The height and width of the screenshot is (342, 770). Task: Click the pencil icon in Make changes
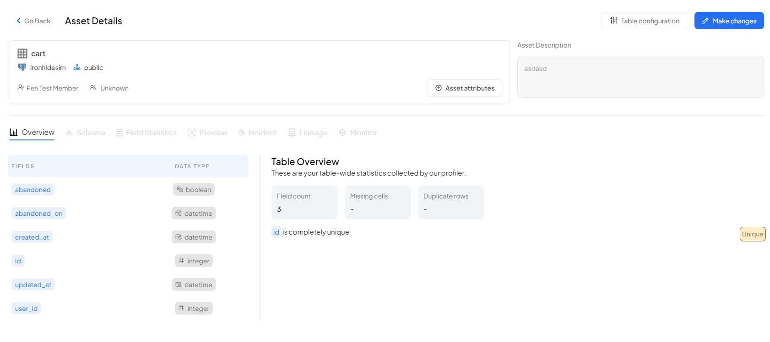[705, 21]
